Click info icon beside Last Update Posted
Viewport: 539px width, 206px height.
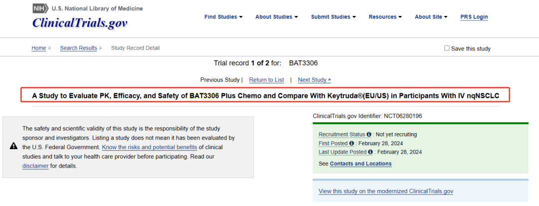(x=370, y=152)
